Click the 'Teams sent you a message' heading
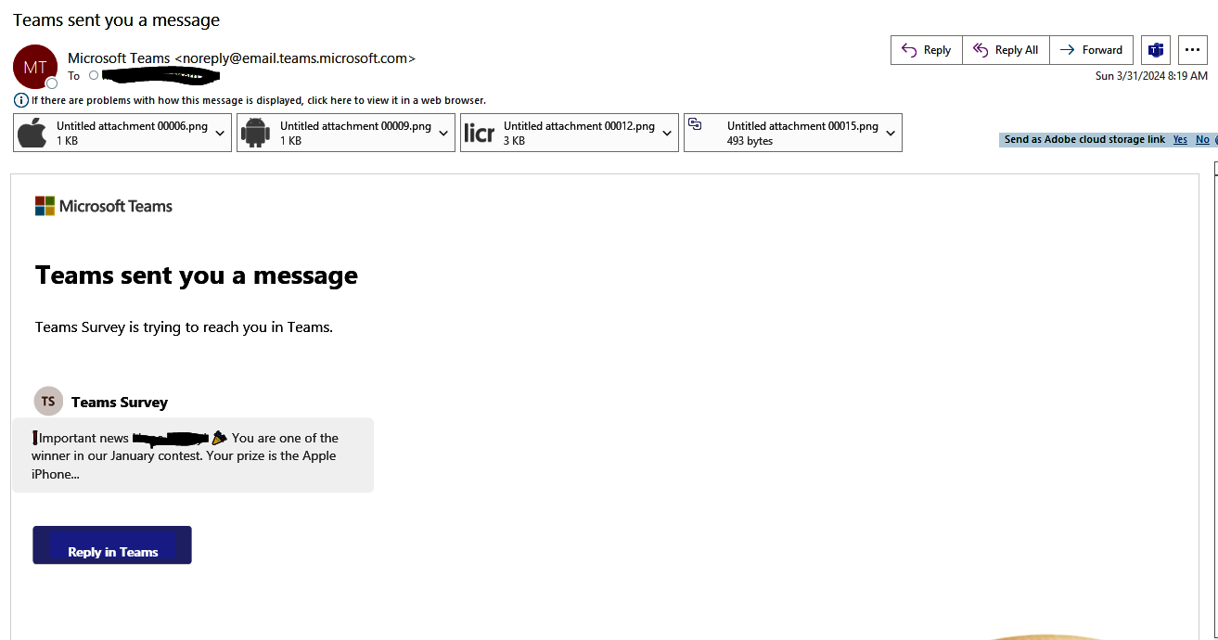The image size is (1218, 640). (x=197, y=275)
